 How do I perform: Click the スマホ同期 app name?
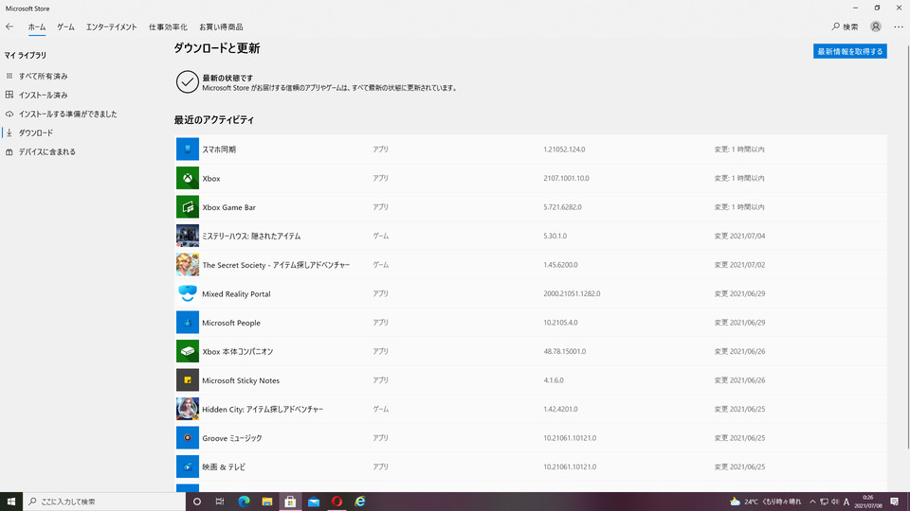(x=219, y=150)
